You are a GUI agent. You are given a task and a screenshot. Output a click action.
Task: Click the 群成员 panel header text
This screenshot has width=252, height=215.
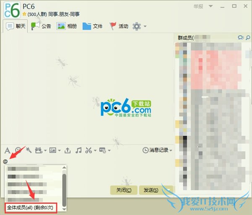[x=186, y=38]
